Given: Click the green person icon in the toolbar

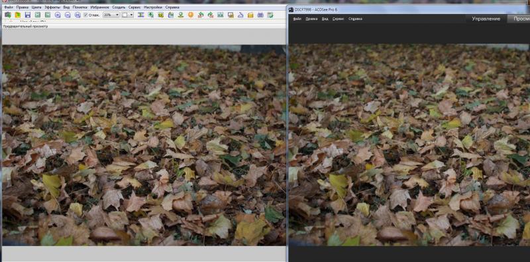Looking at the screenshot, I should coord(181,15).
